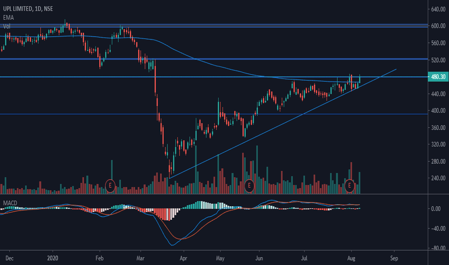Select the EMA indicator label
Screen dimensions: 449x265
8,18
